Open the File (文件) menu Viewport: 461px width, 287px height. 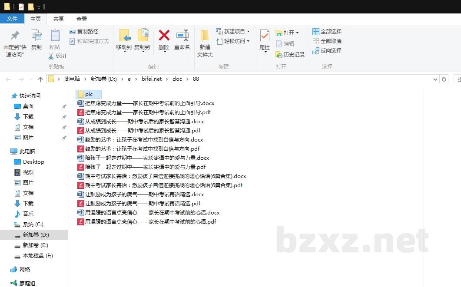(12, 19)
